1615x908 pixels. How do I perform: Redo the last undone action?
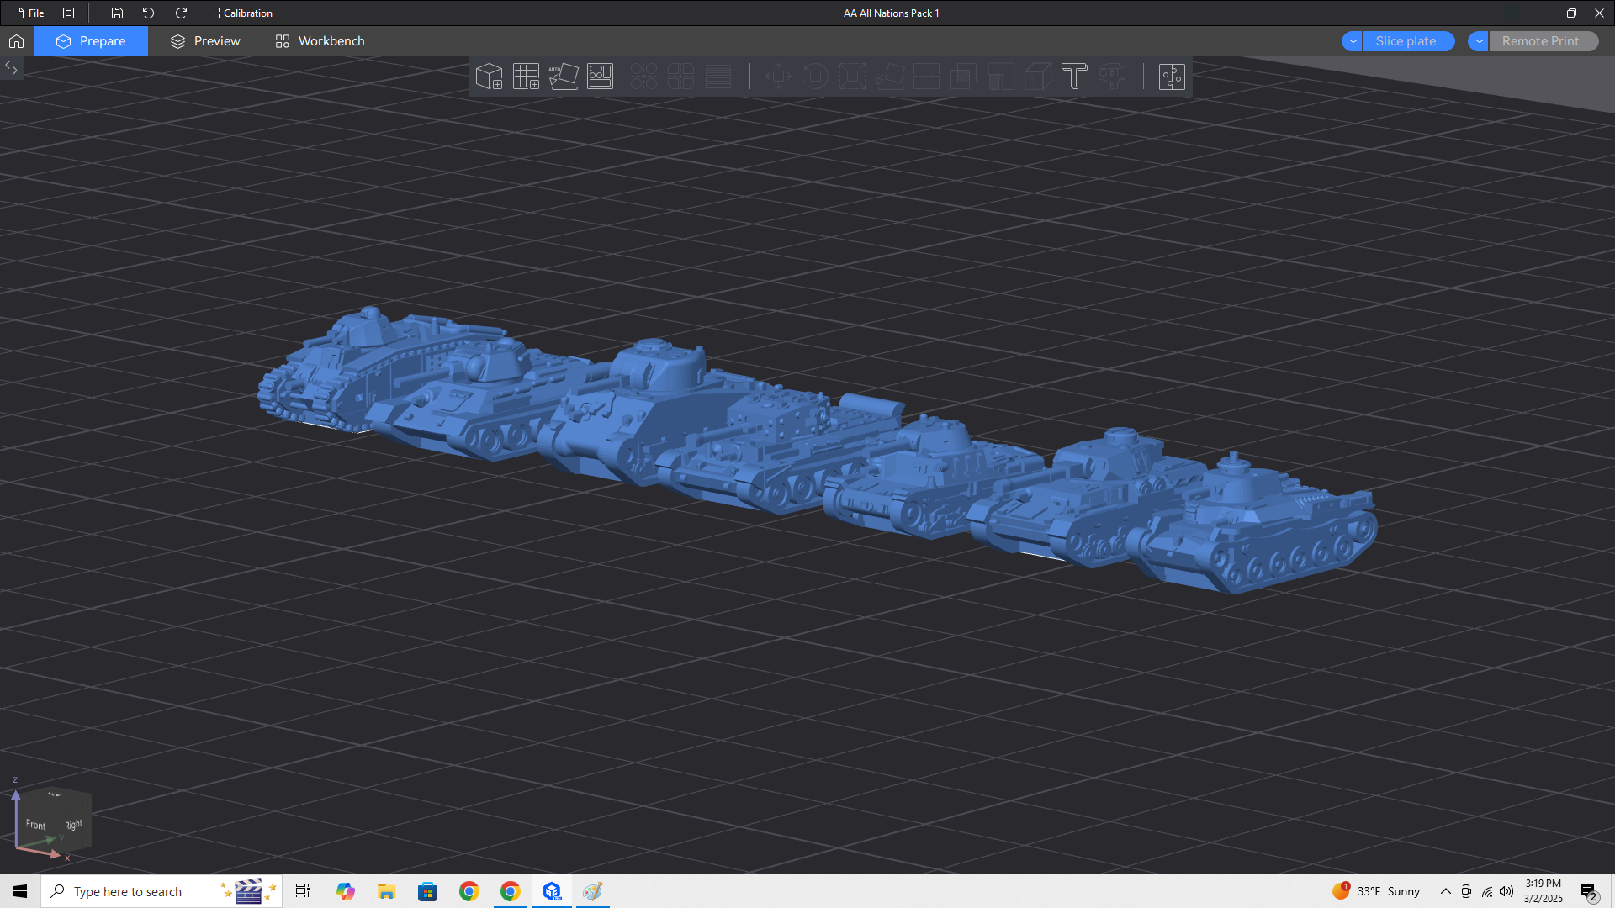(x=181, y=13)
